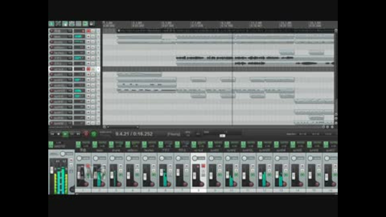
Task: Click the green Play button in the transport
Action: coord(65,134)
